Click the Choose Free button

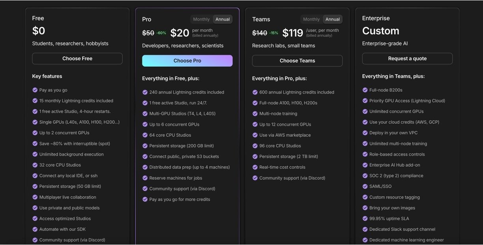(x=77, y=58)
